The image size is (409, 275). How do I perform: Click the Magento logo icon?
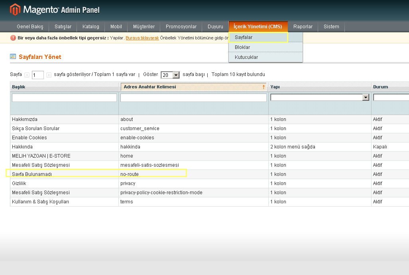(x=15, y=10)
